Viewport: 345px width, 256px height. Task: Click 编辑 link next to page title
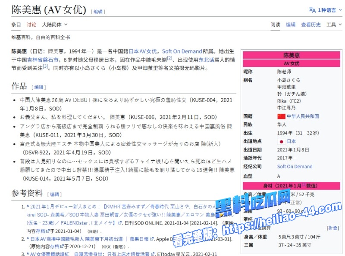coord(98,12)
